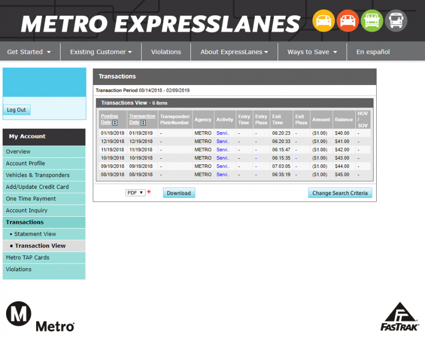This screenshot has width=425, height=341.
Task: Click the Download button
Action: (179, 193)
